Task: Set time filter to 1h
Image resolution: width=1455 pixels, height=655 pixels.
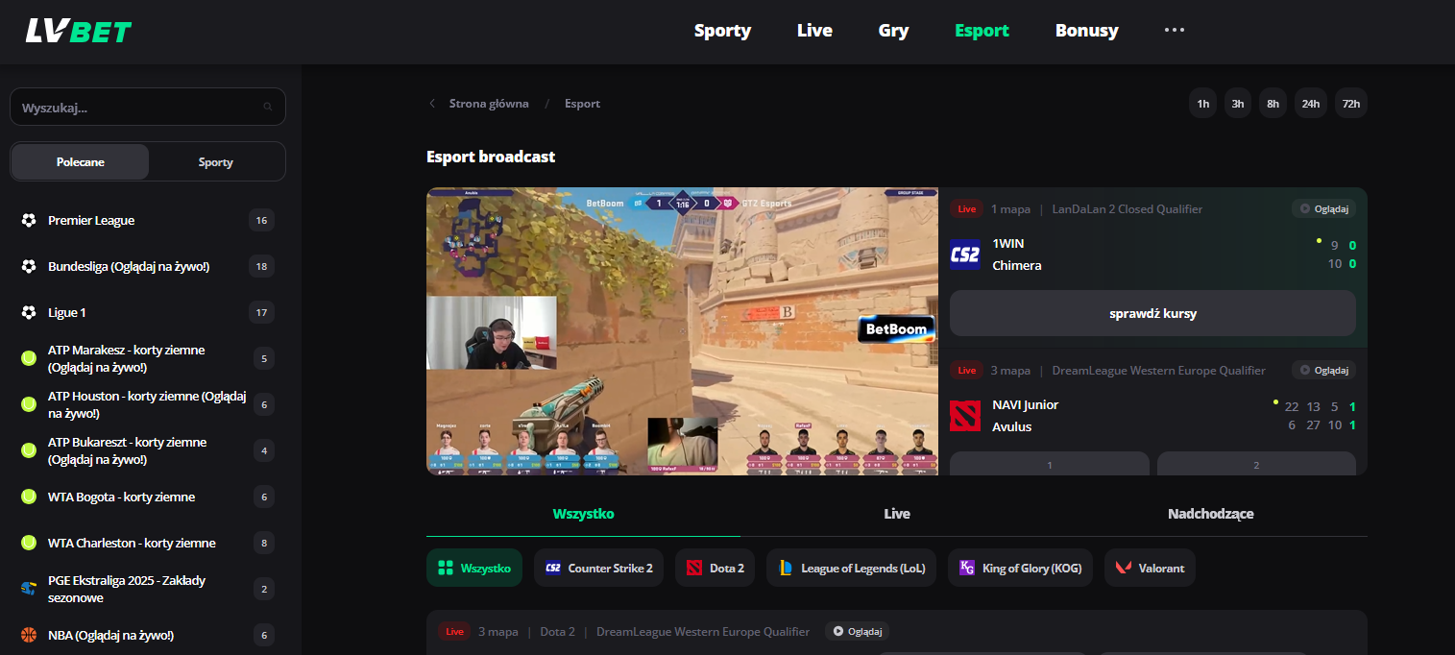Action: coord(1202,104)
